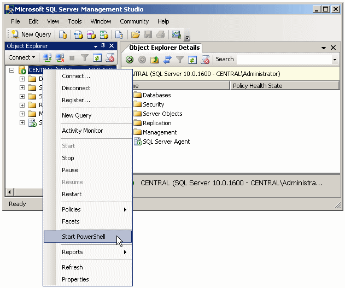
Task: Choose Refresh in the context menu
Action: (x=88, y=267)
